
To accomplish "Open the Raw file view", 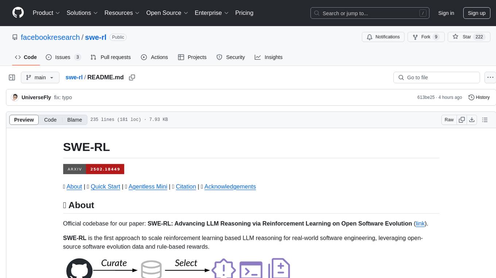I will click(x=449, y=120).
